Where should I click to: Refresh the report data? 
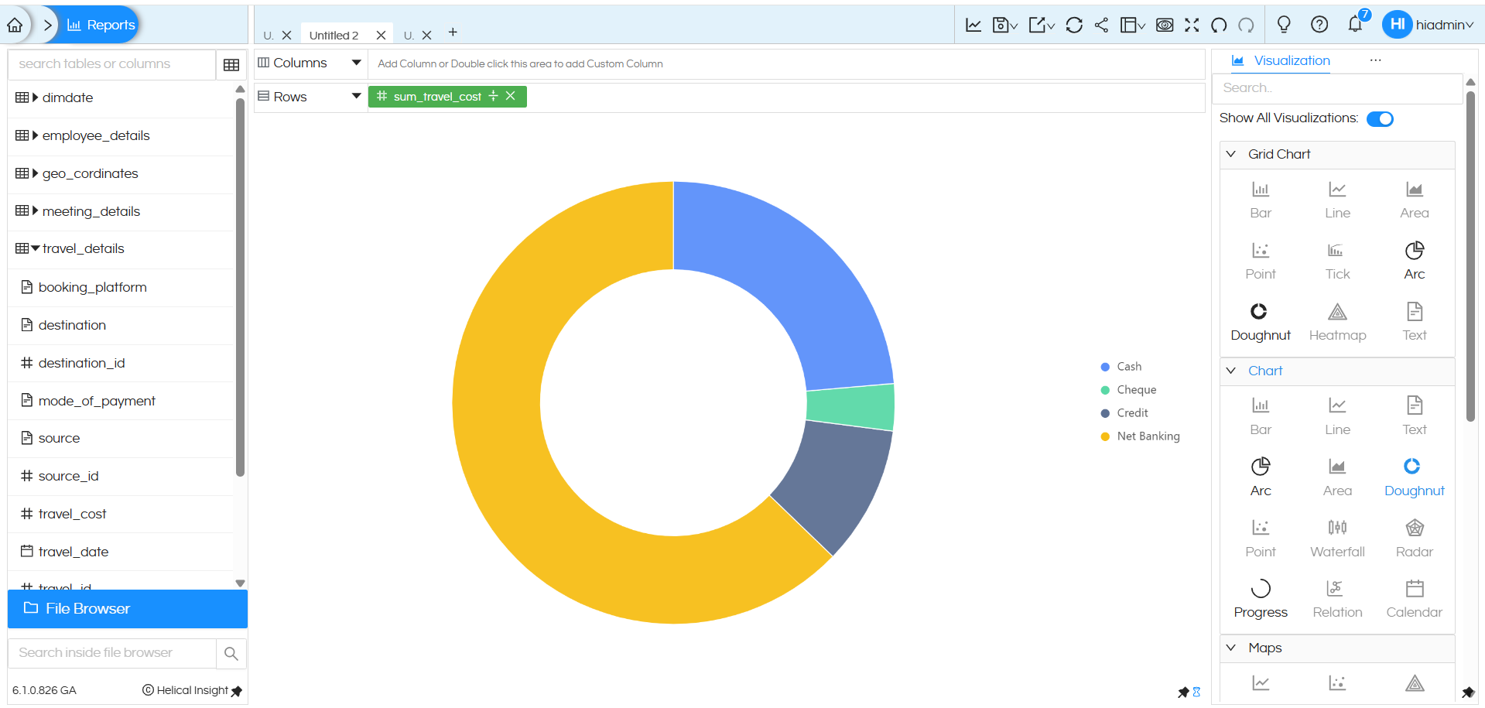coord(1073,24)
